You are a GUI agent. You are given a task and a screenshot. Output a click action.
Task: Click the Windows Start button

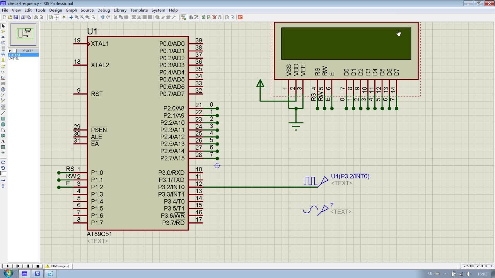8,273
